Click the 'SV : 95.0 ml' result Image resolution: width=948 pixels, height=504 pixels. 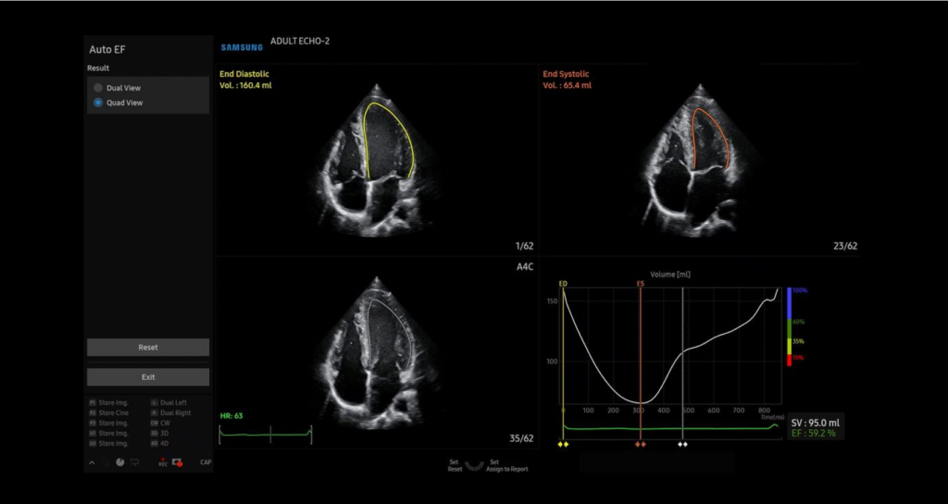[815, 424]
